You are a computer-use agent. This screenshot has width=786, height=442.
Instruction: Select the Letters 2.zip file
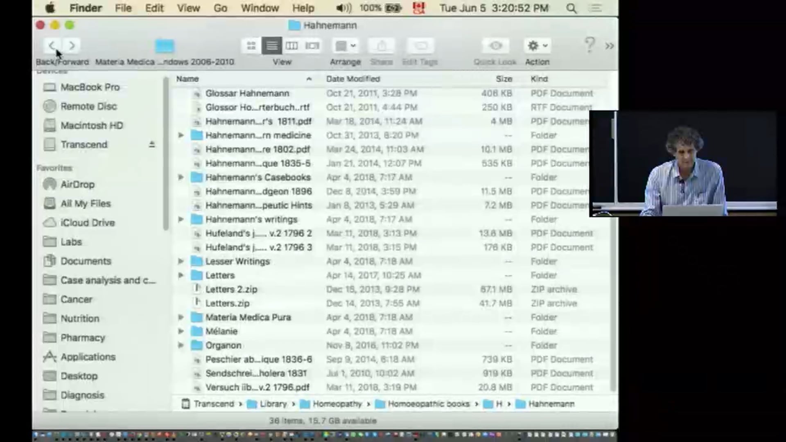[x=231, y=289]
